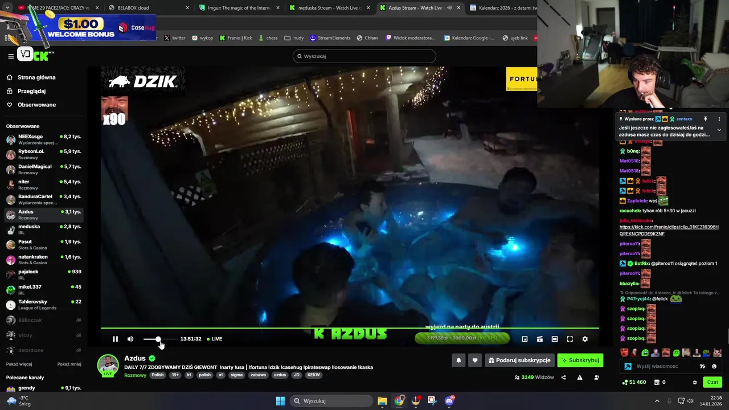
Task: Adjust the player volume slider
Action: tap(159, 339)
